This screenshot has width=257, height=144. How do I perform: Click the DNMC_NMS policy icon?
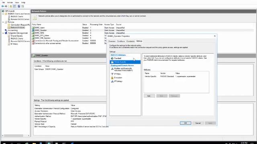(x=33, y=33)
